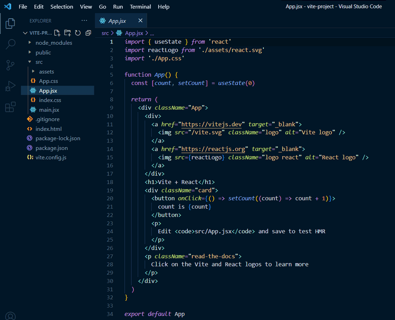Open the Accounts icon at the bottom
Viewport: 395px width, 320px height.
pyautogui.click(x=10, y=315)
